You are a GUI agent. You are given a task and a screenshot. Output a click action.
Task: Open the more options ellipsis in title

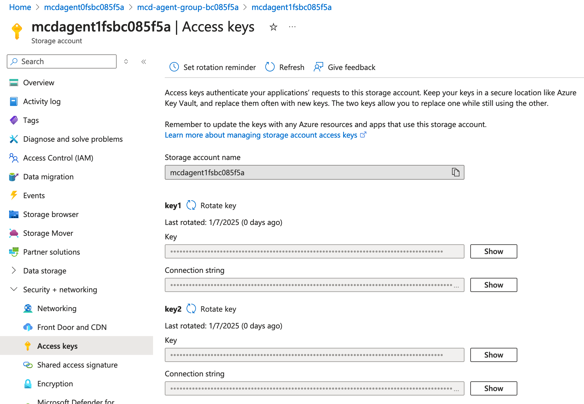pos(292,27)
